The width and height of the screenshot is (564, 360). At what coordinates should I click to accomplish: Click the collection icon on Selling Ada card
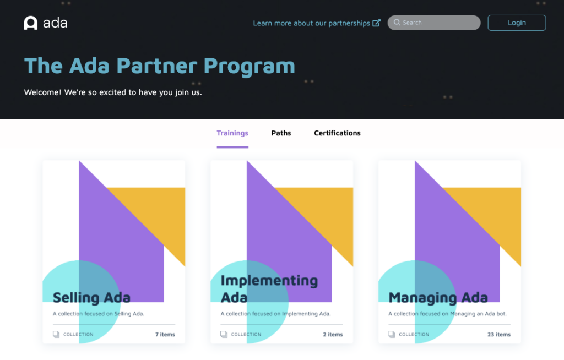[x=56, y=334]
